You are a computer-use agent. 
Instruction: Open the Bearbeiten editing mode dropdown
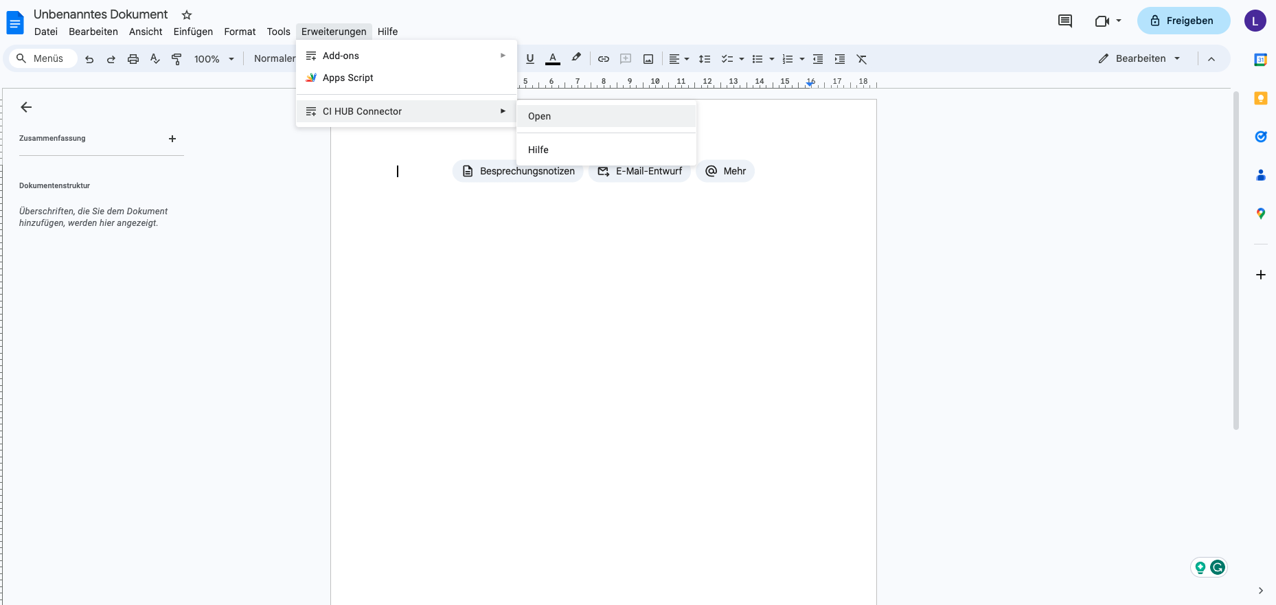point(1139,58)
